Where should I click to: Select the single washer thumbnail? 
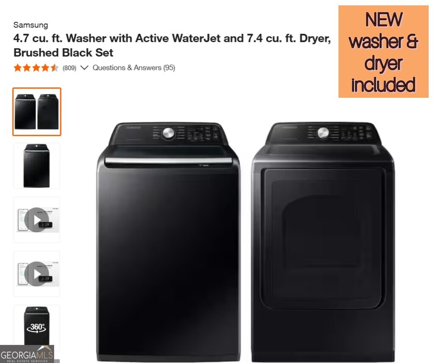click(37, 166)
